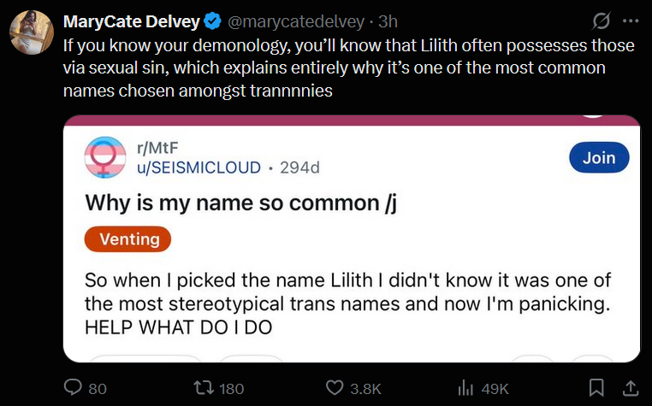Open the three-dot more options menu

click(x=631, y=21)
